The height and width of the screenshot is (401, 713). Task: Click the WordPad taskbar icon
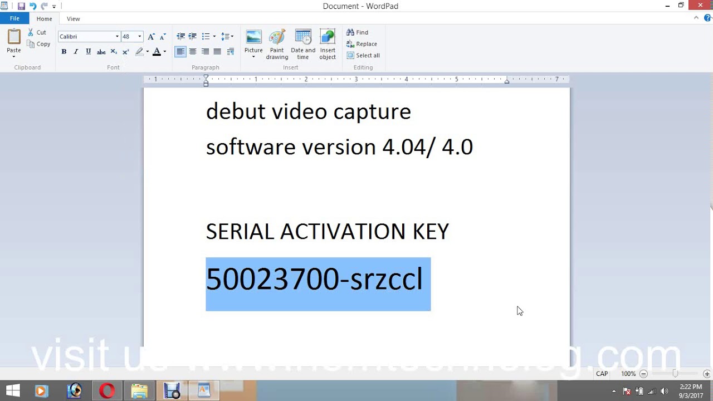coord(204,391)
